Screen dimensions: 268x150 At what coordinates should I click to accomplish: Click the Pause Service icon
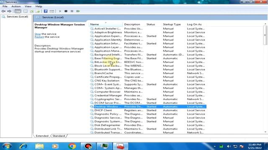72,11
